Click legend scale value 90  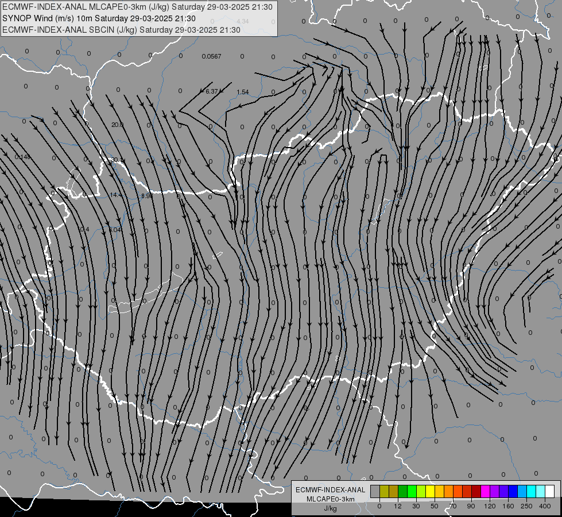(471, 506)
